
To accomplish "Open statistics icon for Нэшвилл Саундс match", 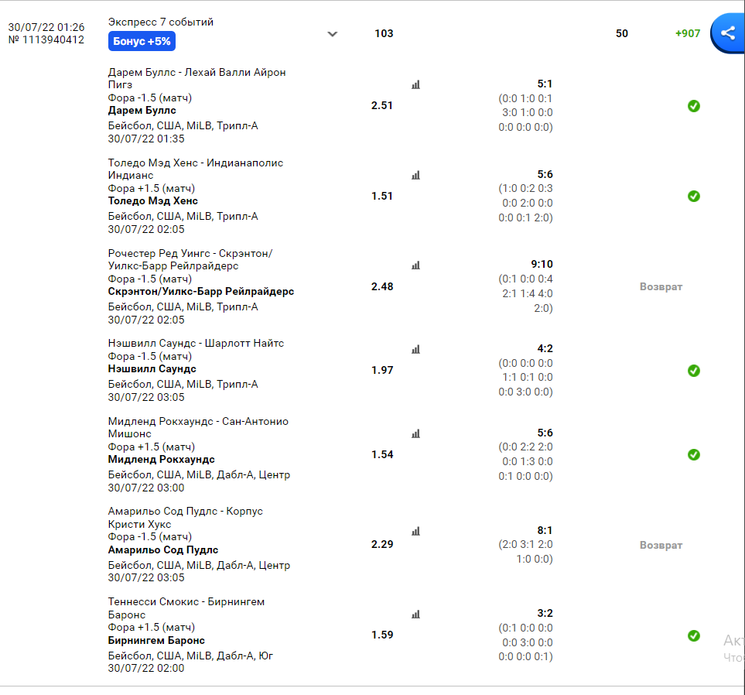I will (x=415, y=349).
